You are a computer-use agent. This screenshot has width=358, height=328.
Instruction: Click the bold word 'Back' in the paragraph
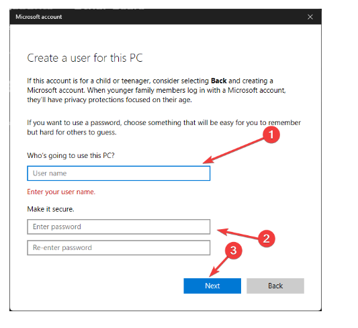[x=219, y=81]
